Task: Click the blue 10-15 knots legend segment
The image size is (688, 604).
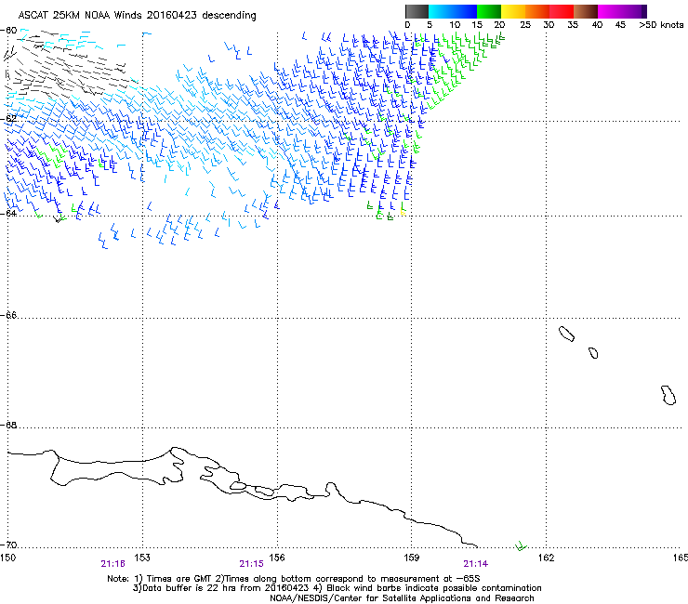Action: [x=465, y=11]
